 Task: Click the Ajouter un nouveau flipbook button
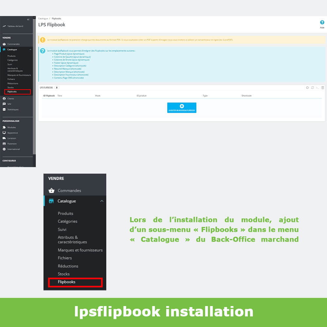pyautogui.click(x=181, y=108)
